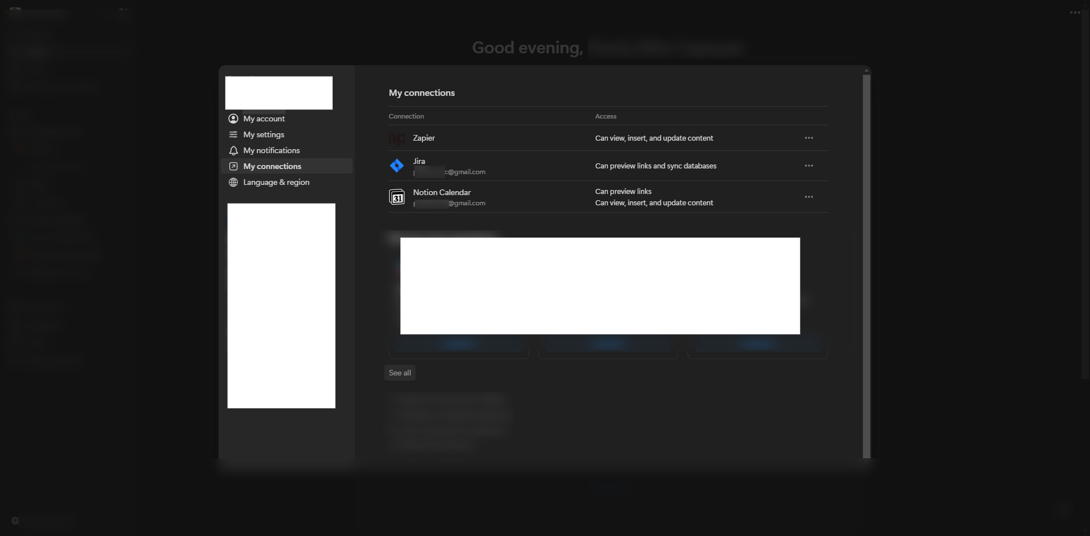The width and height of the screenshot is (1090, 536).
Task: Click the My settings sliders icon
Action: coord(233,134)
